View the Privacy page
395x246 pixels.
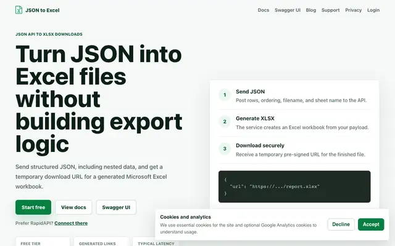coord(353,10)
